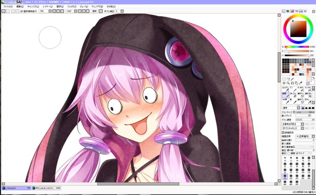The width and height of the screenshot is (316, 195).
Task: Select the zoom magnifier tool
Action: (288, 83)
